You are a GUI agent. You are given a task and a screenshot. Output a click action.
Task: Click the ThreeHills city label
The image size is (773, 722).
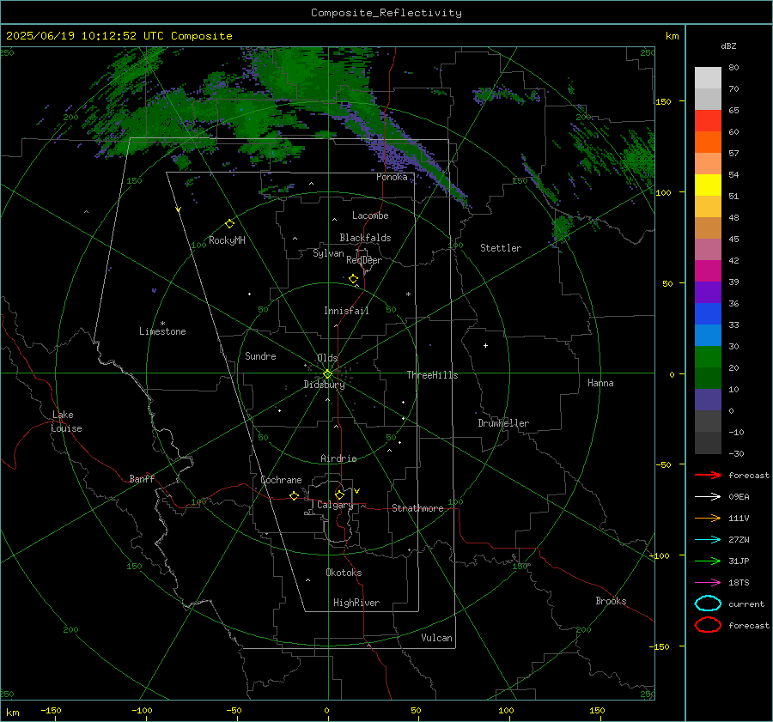point(432,375)
